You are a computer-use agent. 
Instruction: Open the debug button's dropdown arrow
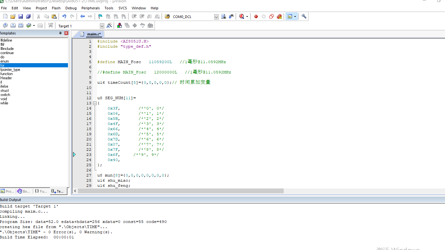point(247,16)
